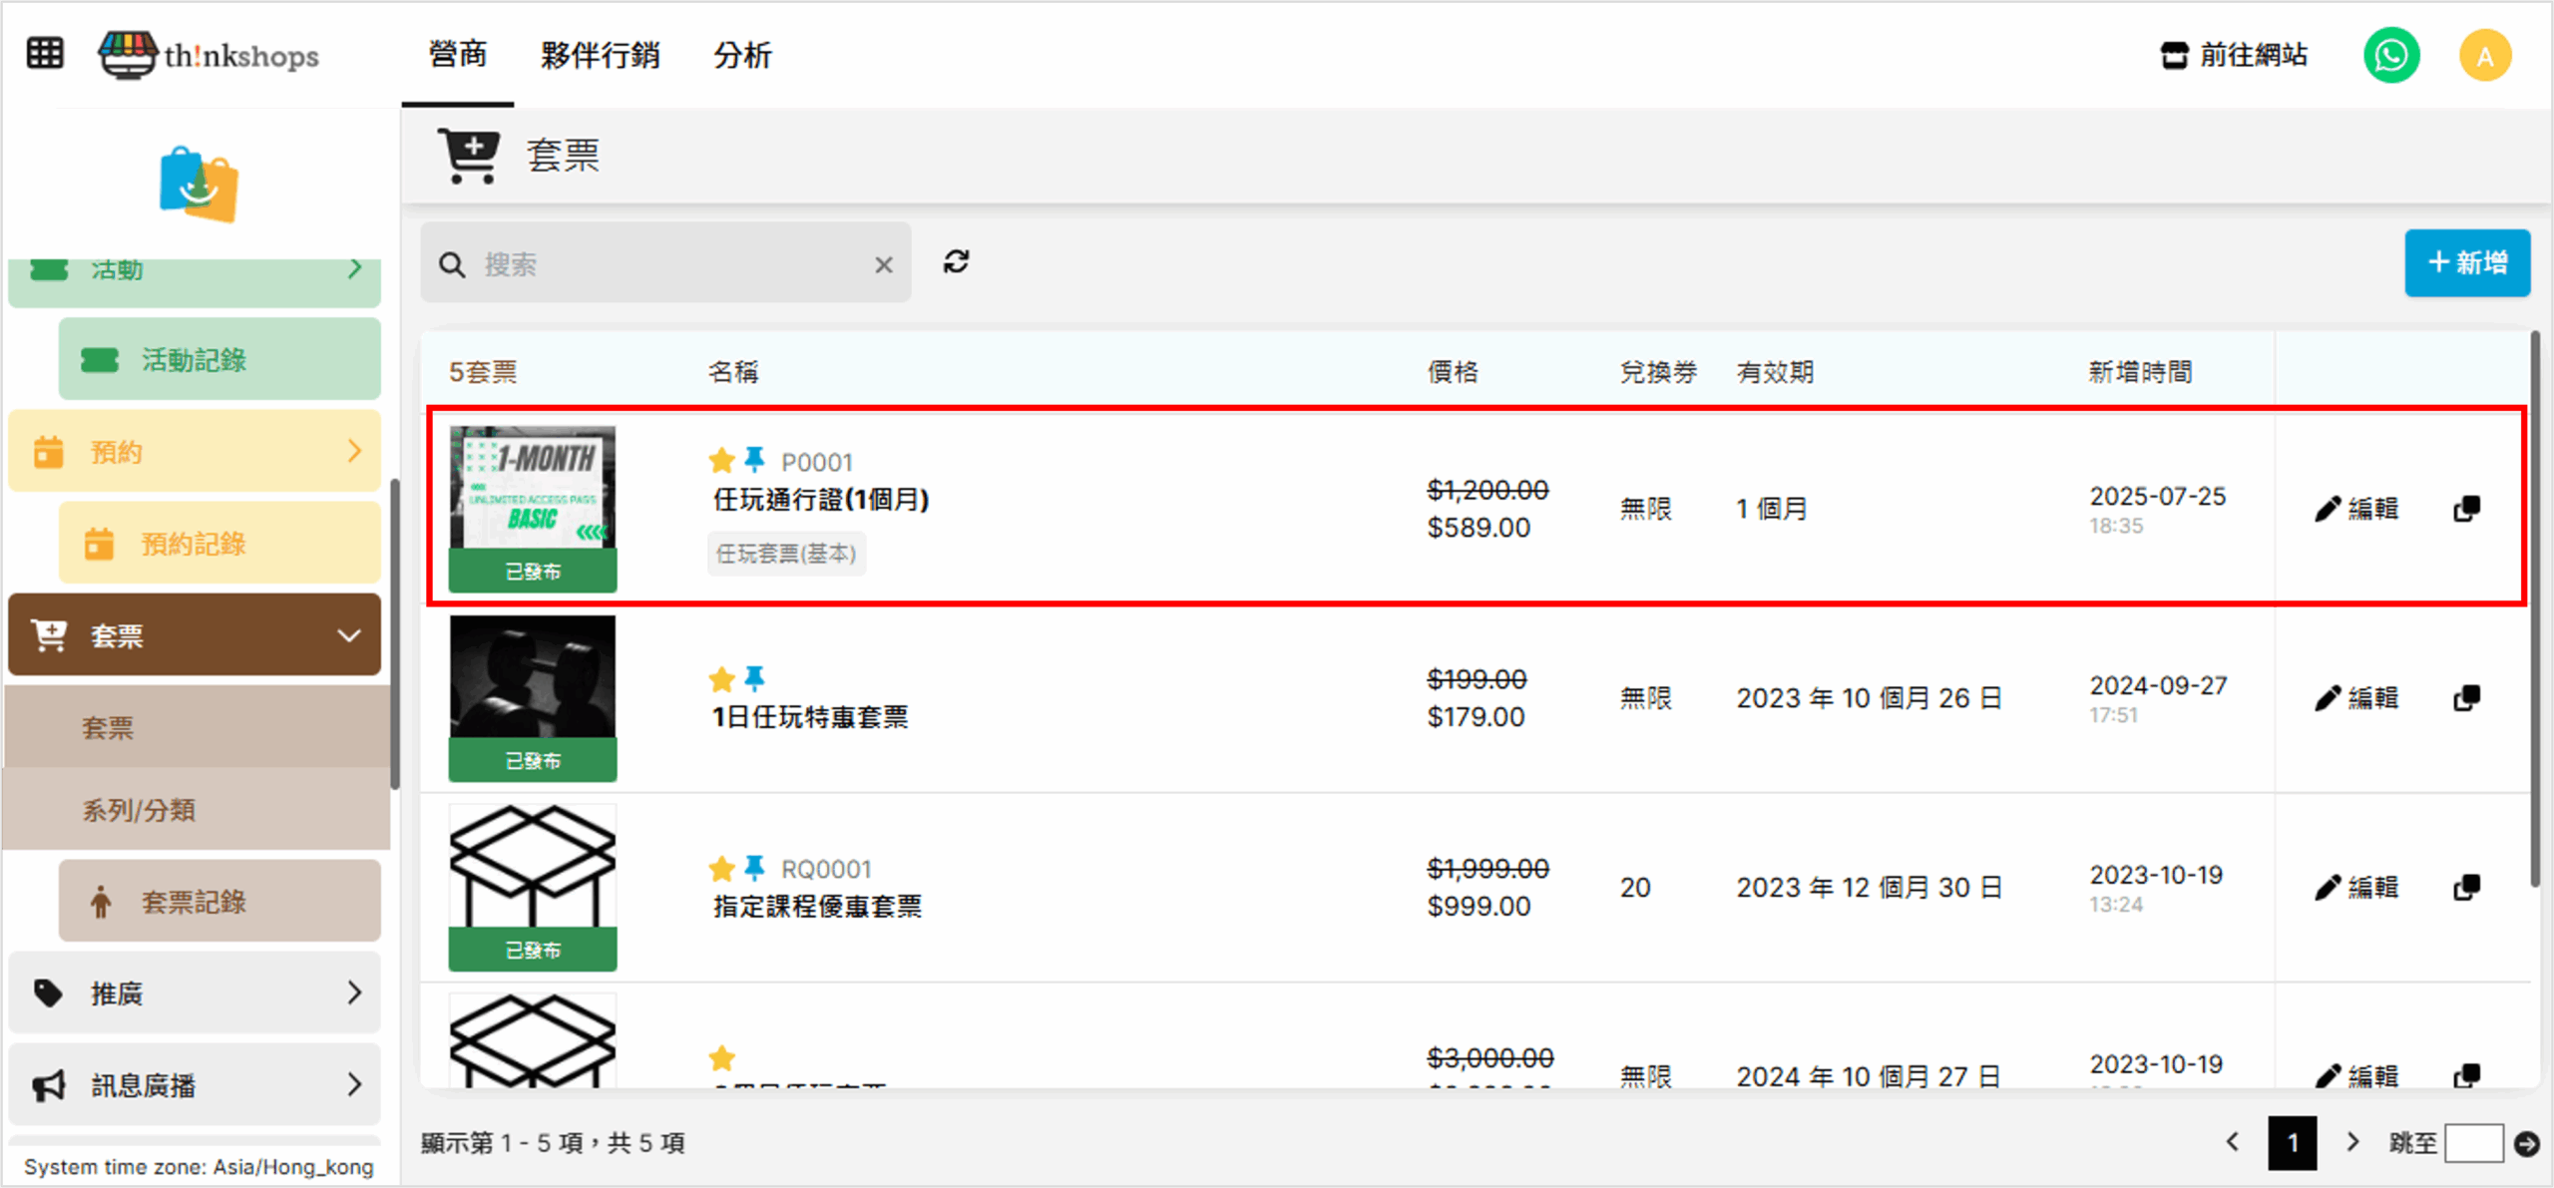Click the table vertical scrollbar
2554x1188 pixels.
pyautogui.click(x=2534, y=608)
